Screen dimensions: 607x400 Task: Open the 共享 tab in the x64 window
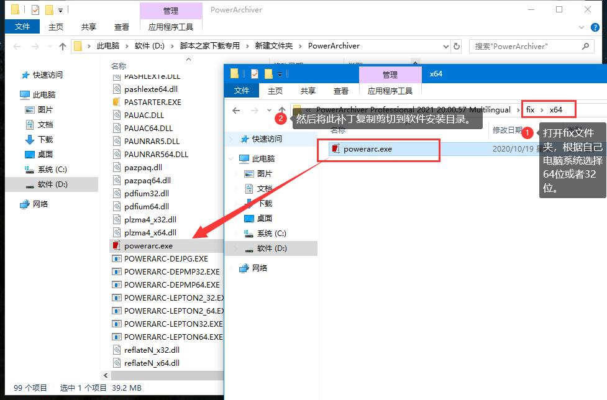(308, 91)
